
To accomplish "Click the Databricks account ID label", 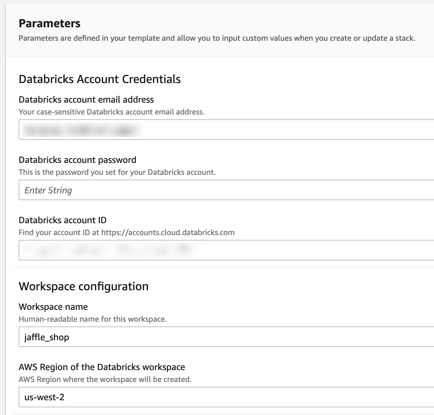I will click(x=63, y=220).
